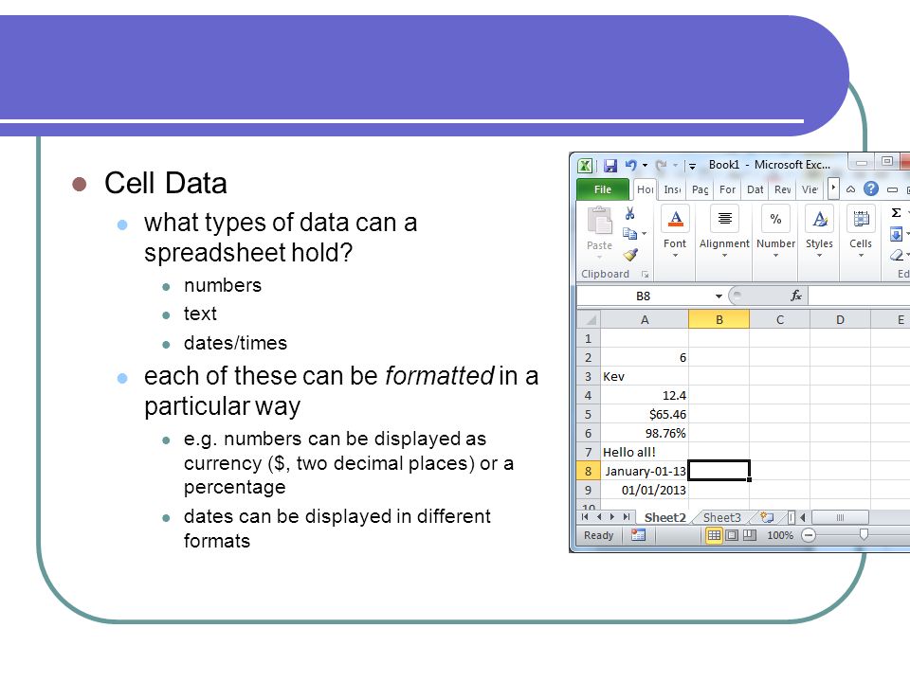Switch to the Home ribbon tab
910x682 pixels.
(645, 189)
